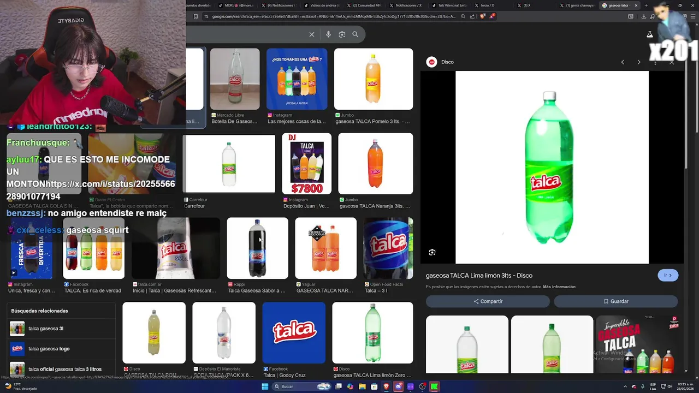Click the browser address bar URL
The height and width of the screenshot is (393, 699).
coord(333,16)
